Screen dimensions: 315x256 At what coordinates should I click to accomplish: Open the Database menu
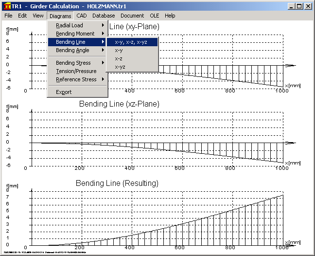coord(104,16)
